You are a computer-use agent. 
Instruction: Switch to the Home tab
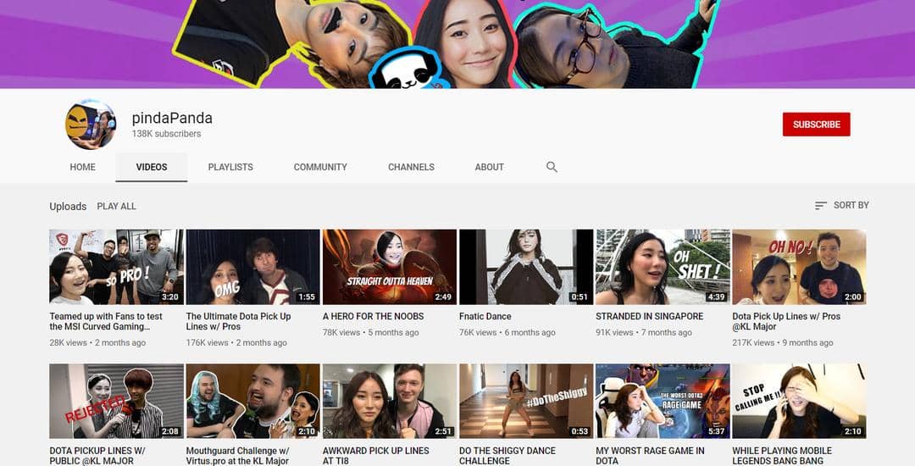(x=82, y=167)
